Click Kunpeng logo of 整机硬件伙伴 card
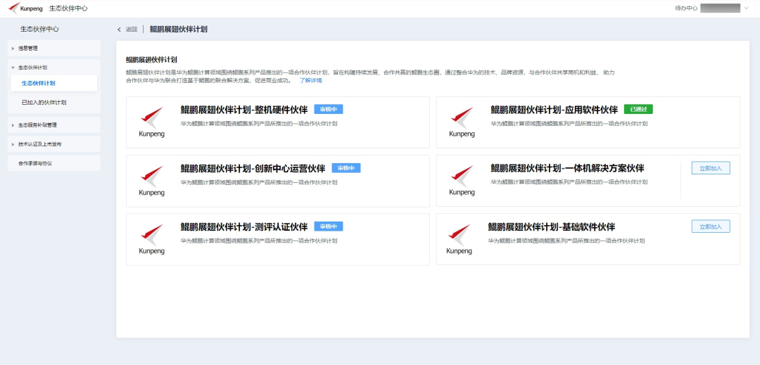Viewport: 760px width, 365px height. point(152,122)
